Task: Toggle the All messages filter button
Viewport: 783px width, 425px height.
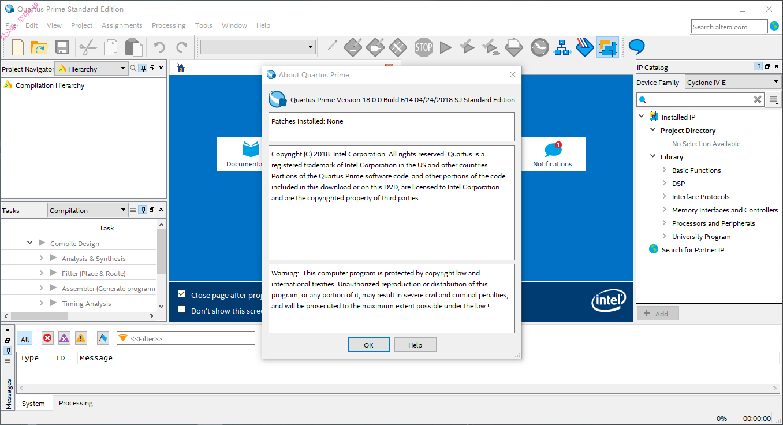Action: point(25,339)
